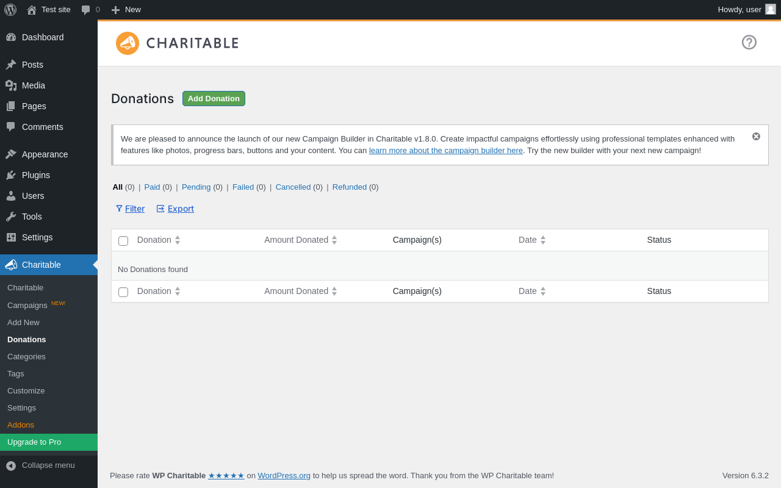The height and width of the screenshot is (488, 781).
Task: Open Customize submenu item
Action: 49,390
